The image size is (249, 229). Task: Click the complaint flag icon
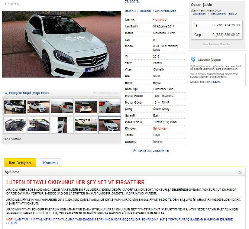coord(135,151)
